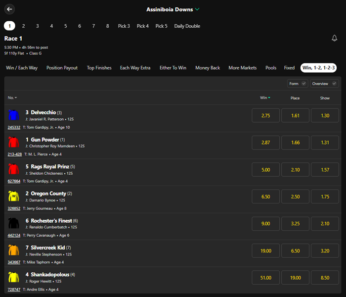Bet Rochester's Finest win at 9.00
Screen dimensions: 346x297
point(266,224)
